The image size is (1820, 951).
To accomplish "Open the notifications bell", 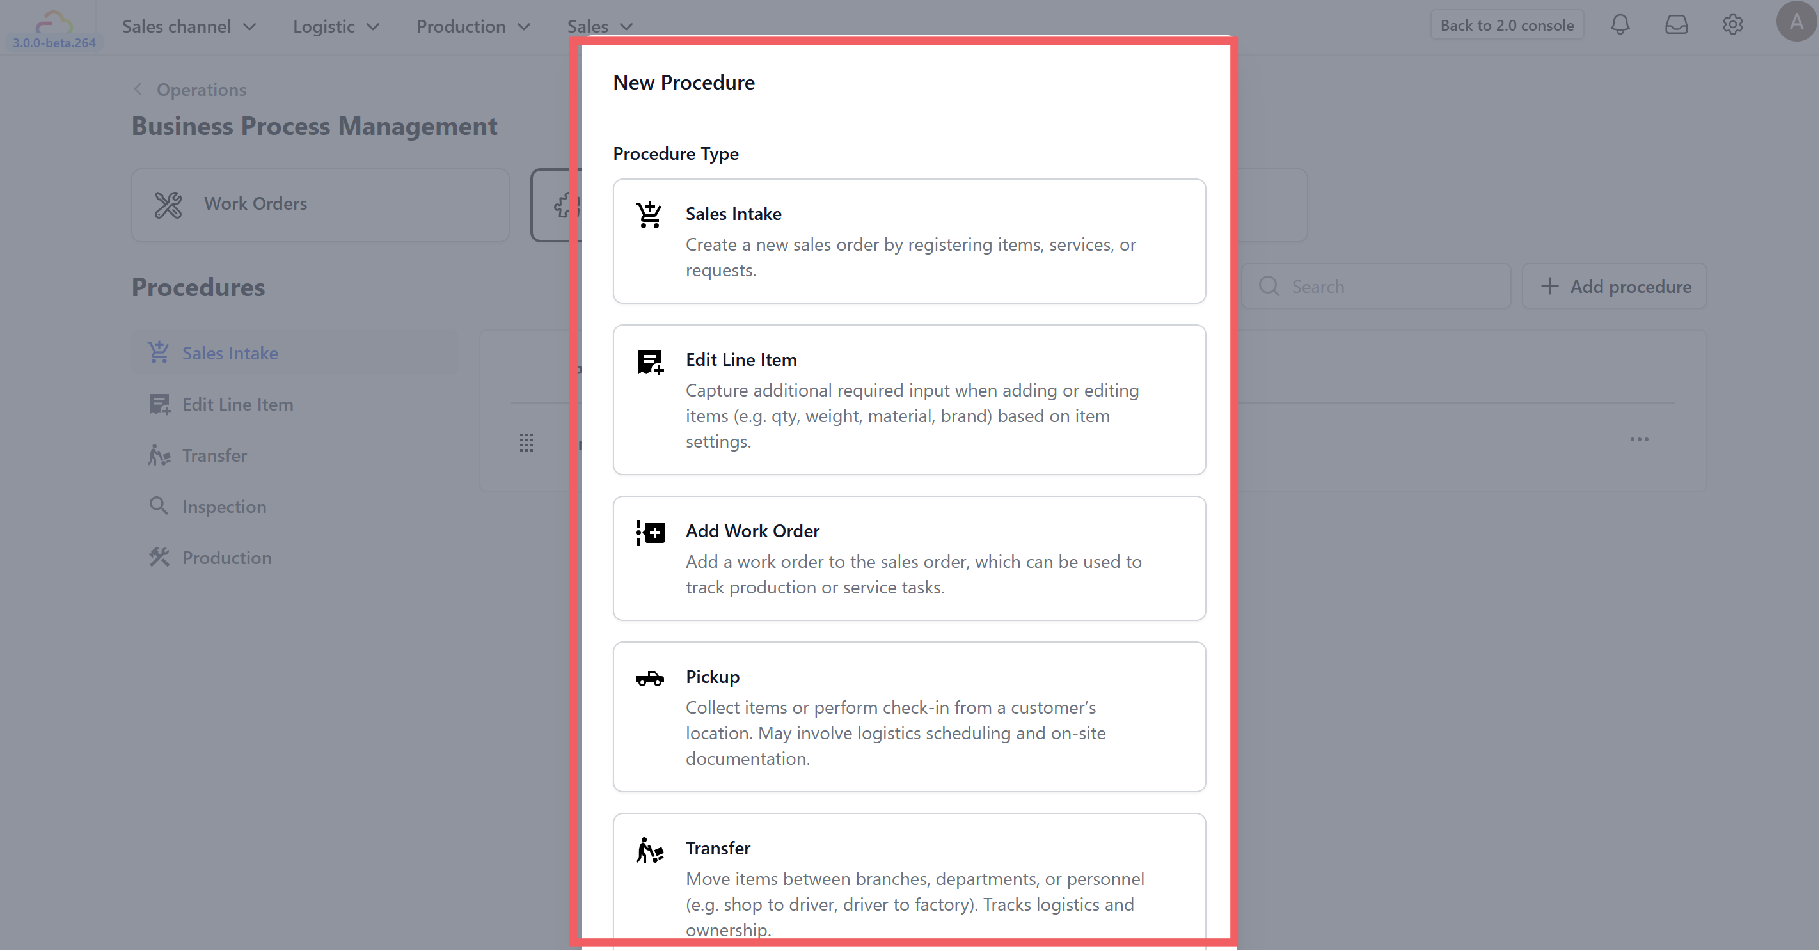I will click(1619, 26).
